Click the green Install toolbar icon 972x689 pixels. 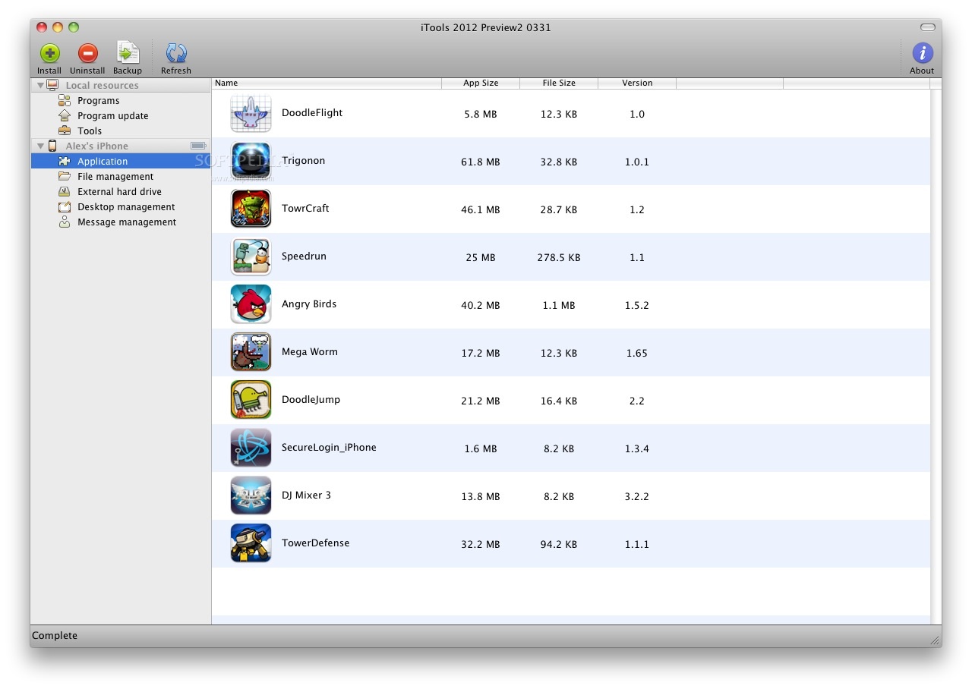(49, 53)
